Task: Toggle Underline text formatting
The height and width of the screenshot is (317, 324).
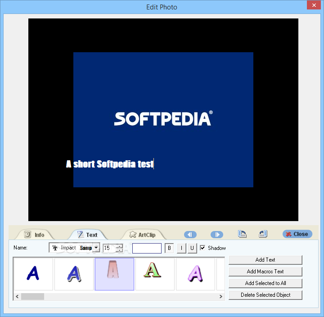Action: pos(192,248)
